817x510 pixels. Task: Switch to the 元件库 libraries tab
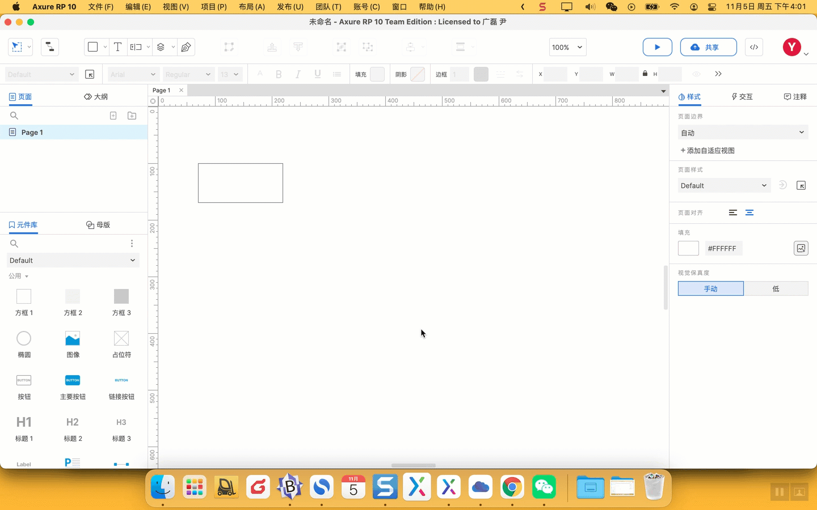coord(23,225)
